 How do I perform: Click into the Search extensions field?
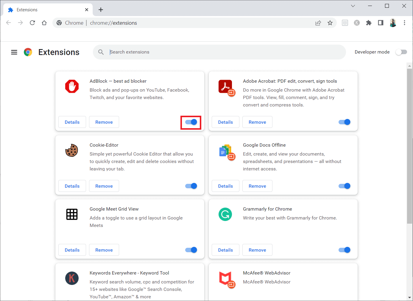pos(219,52)
